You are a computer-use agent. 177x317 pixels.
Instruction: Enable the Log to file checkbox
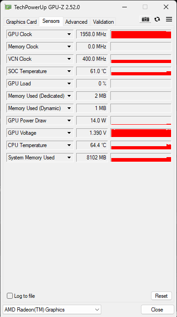point(10,296)
